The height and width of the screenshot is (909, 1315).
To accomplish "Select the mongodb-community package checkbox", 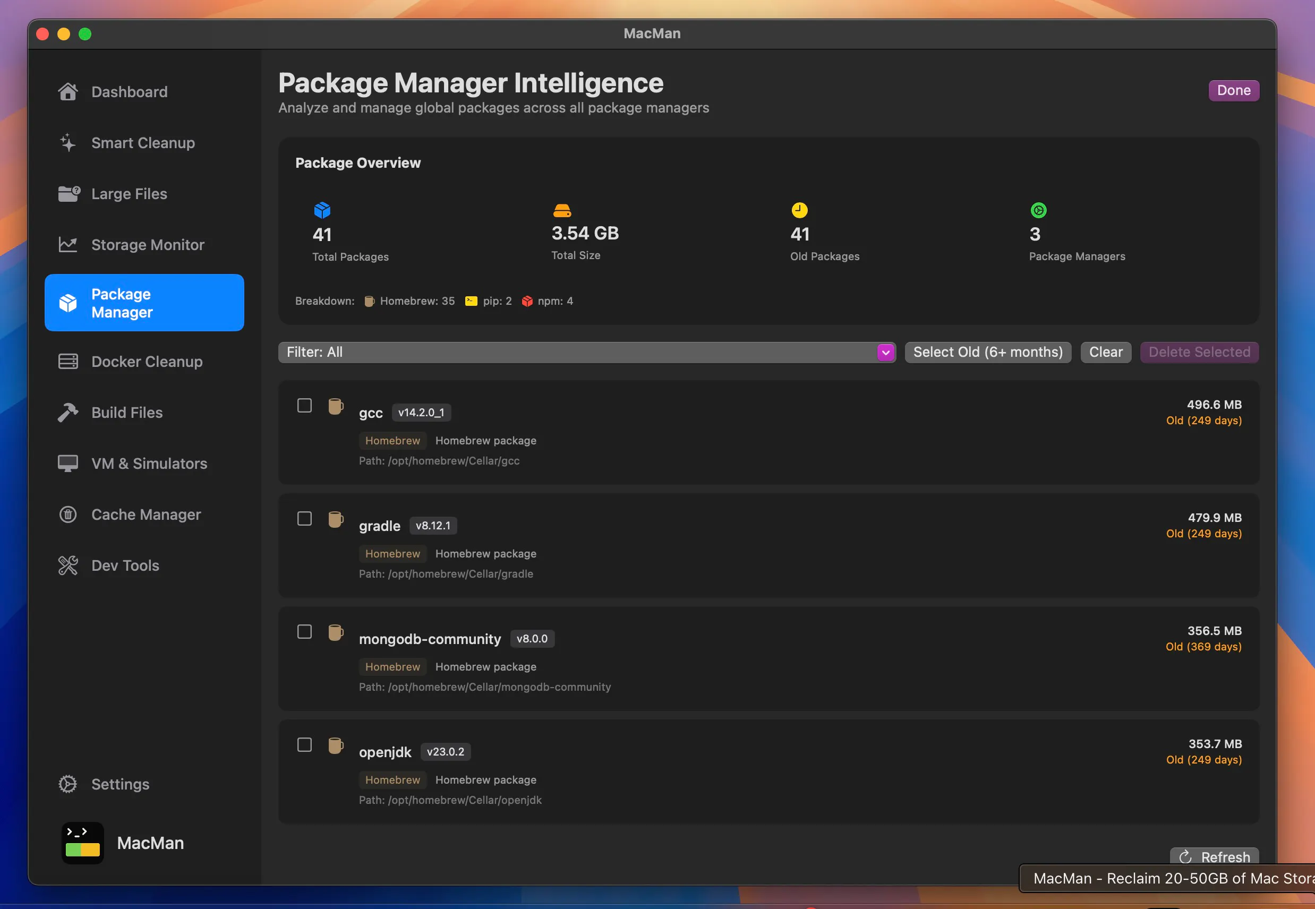I will [304, 632].
